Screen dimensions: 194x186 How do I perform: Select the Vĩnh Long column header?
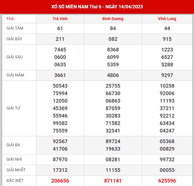tap(167, 19)
